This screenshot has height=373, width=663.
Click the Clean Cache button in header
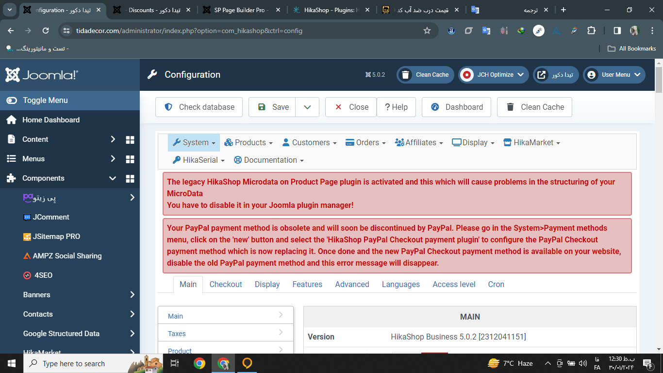pyautogui.click(x=426, y=75)
